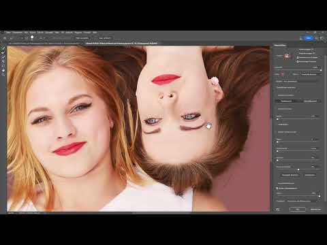Open the view mode thumbnail picker
Screen dimensions: 327x245
[287, 56]
